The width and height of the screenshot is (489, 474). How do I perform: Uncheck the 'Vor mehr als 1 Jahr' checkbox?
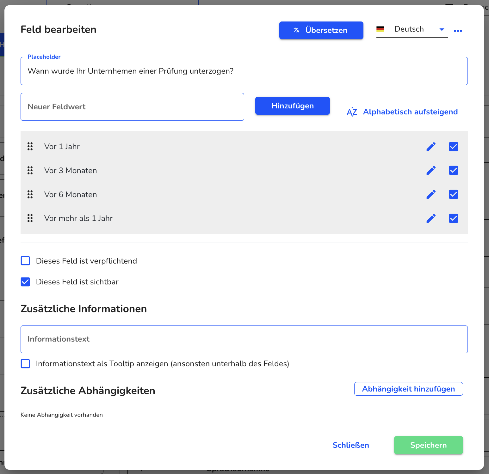[x=453, y=218]
